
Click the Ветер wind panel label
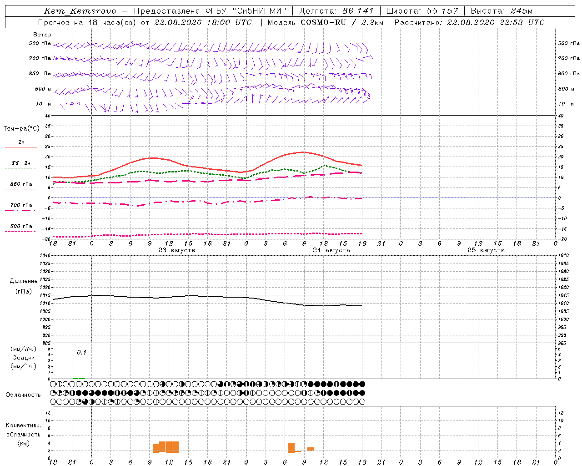click(x=42, y=35)
